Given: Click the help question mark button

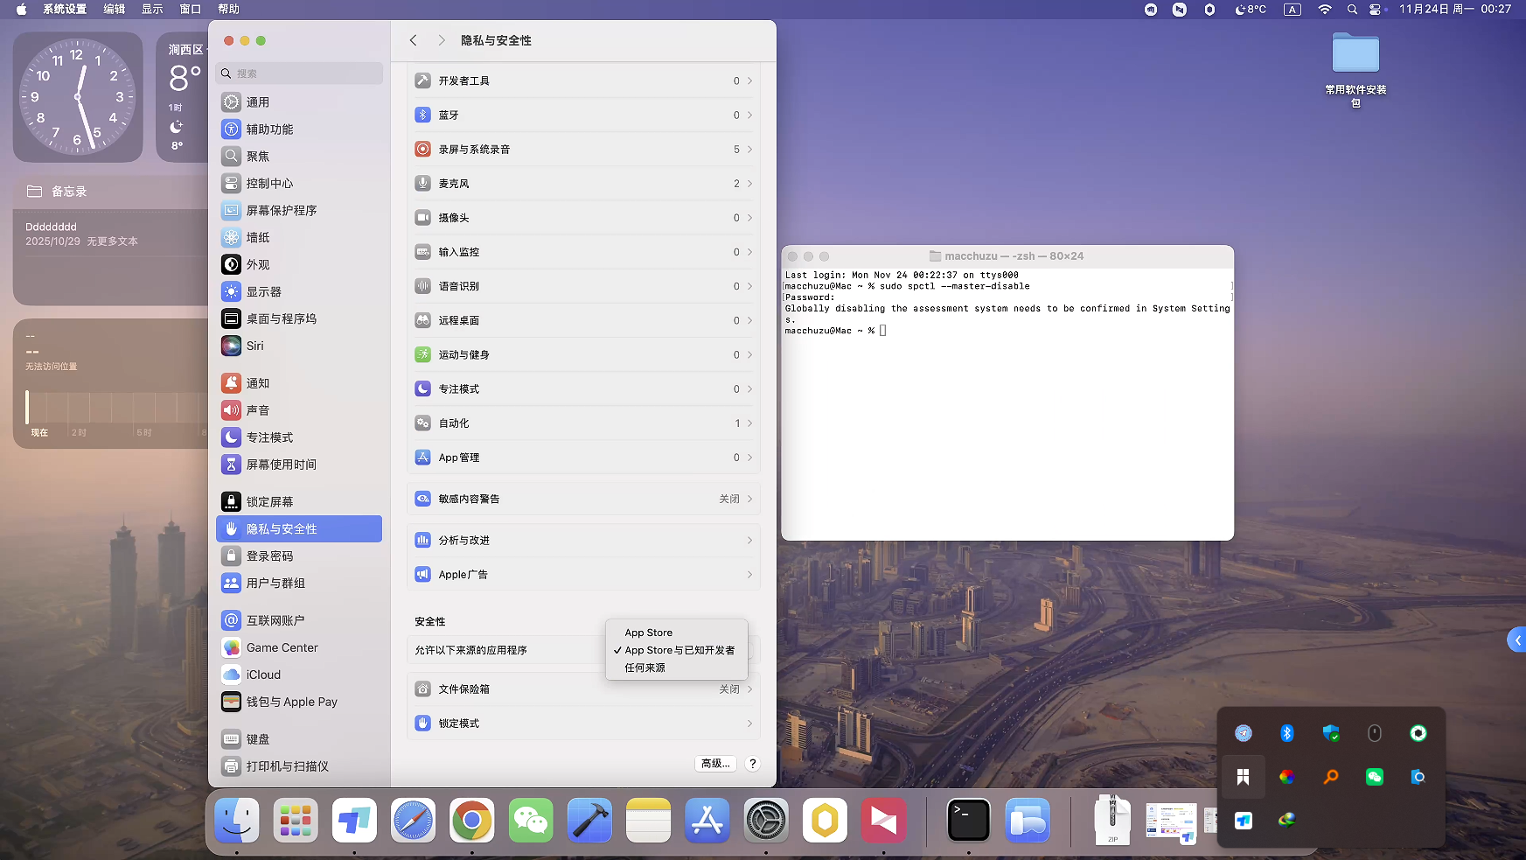Looking at the screenshot, I should tap(752, 764).
